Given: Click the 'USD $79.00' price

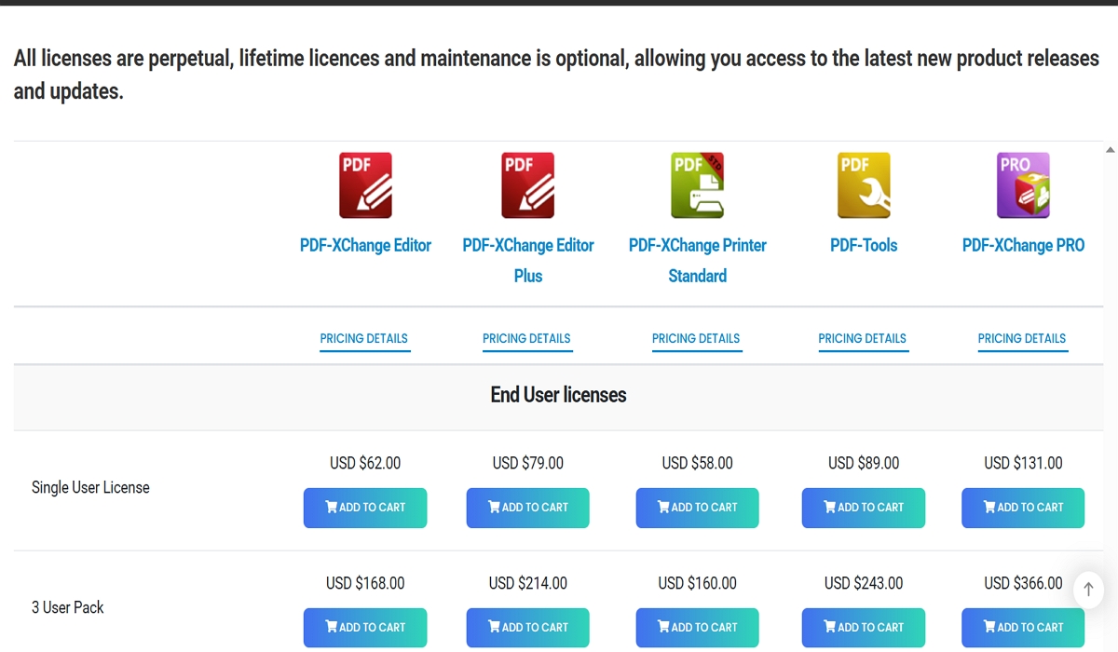Looking at the screenshot, I should click(x=528, y=463).
